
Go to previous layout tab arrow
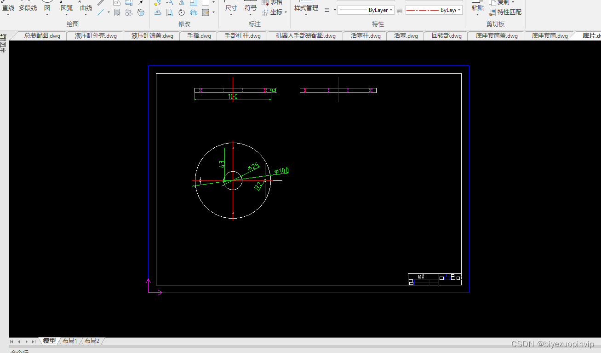click(x=19, y=341)
